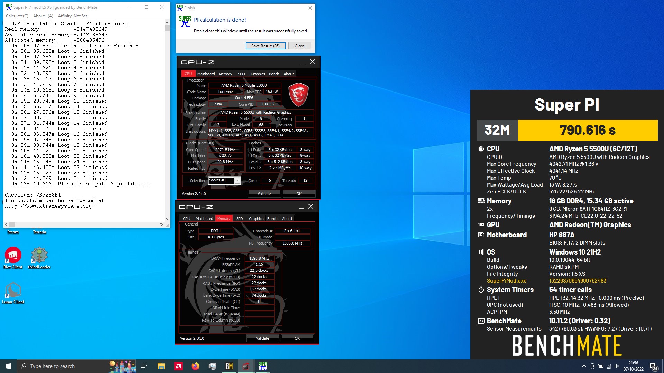Switch to Mainboard tab in upper CPU-Z window
This screenshot has height=373, width=664.
[206, 74]
